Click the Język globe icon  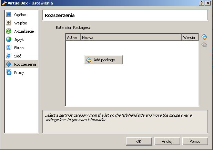[x=9, y=39]
